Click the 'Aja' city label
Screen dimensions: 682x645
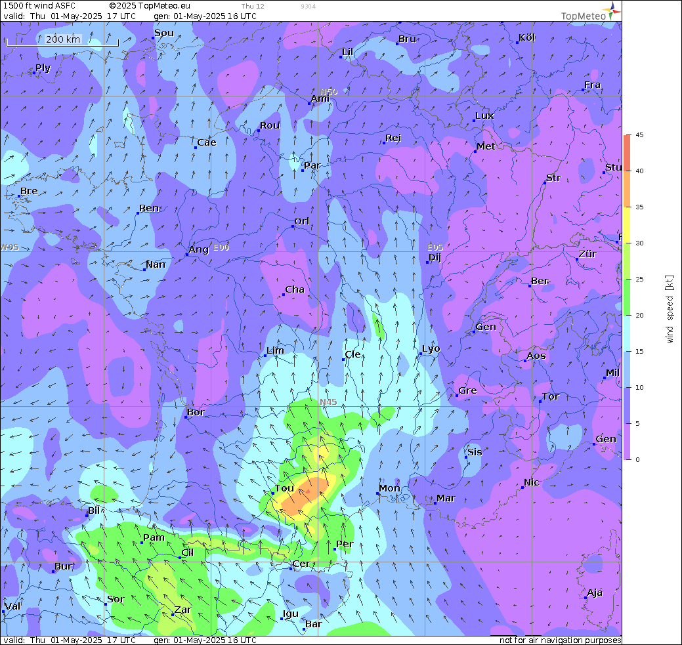pos(595,593)
